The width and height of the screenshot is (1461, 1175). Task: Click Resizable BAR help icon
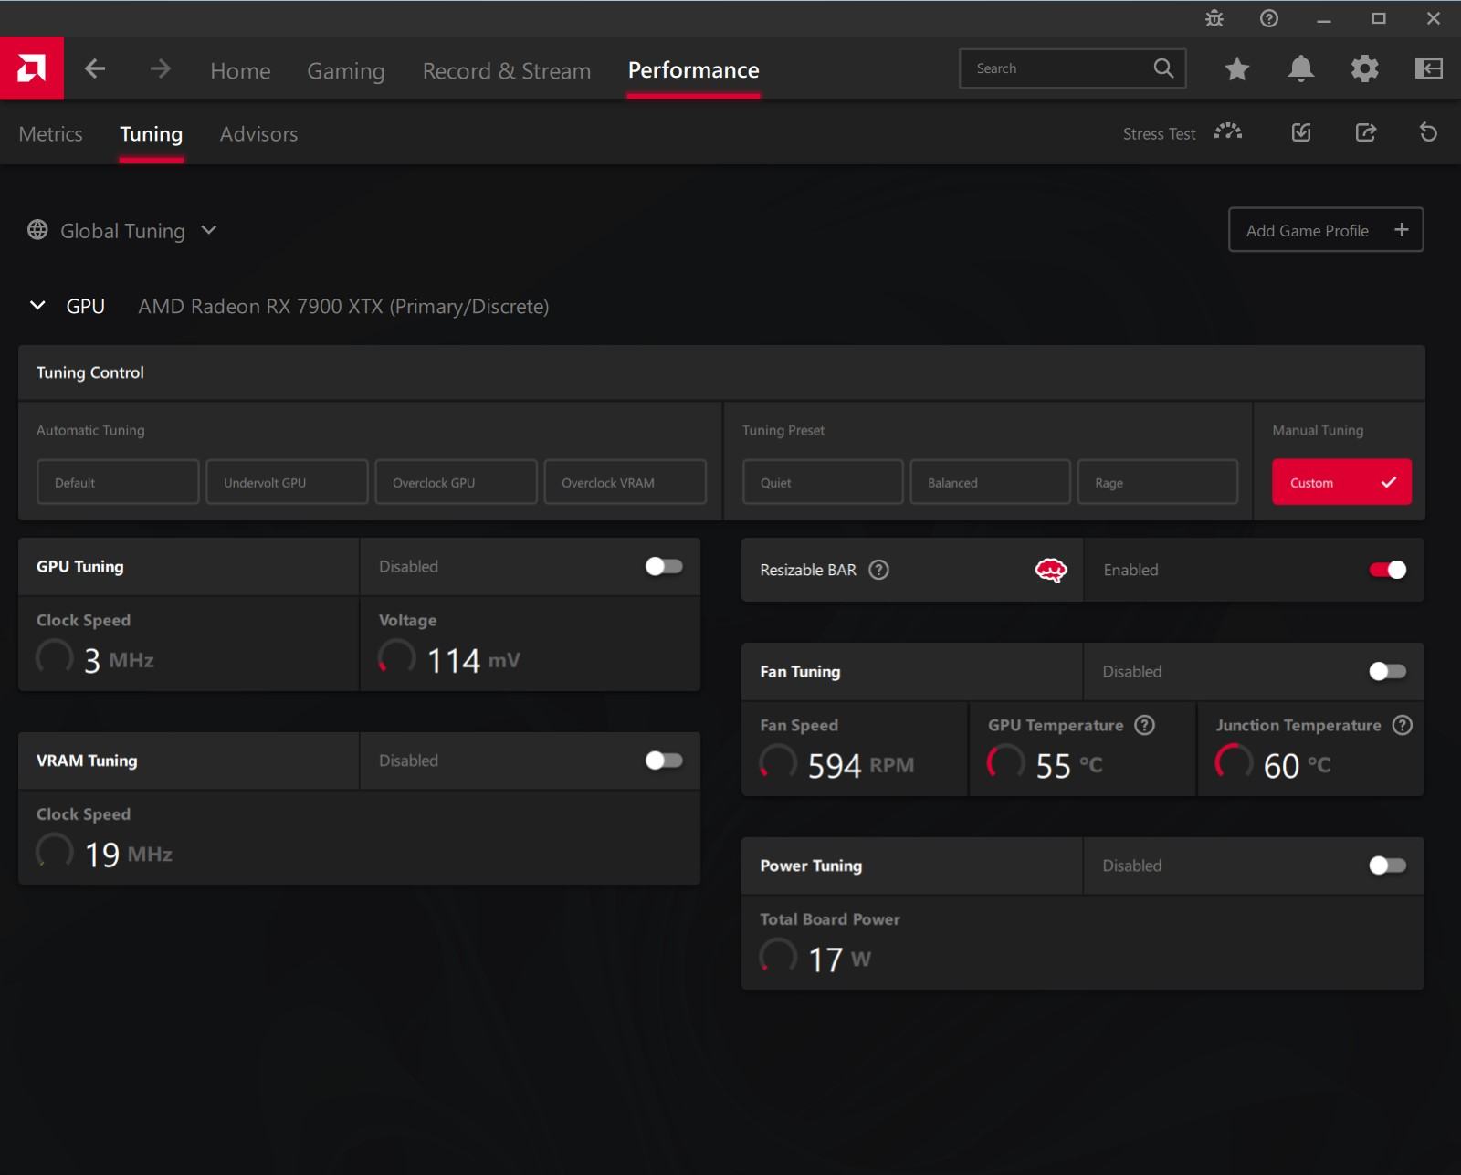(x=878, y=570)
